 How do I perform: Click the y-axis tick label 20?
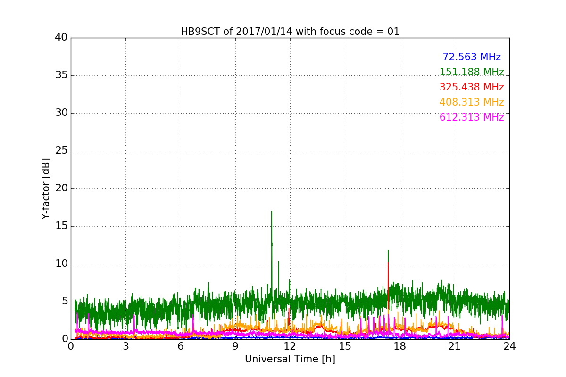tap(61, 188)
